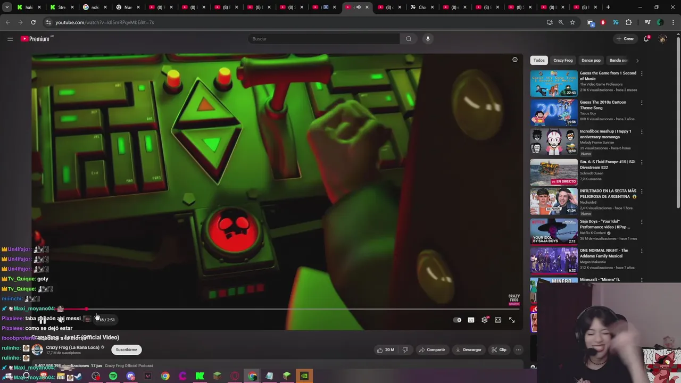The height and width of the screenshot is (383, 681).
Task: Open INFILTRADO EN LA SECTA video title
Action: click(x=608, y=194)
